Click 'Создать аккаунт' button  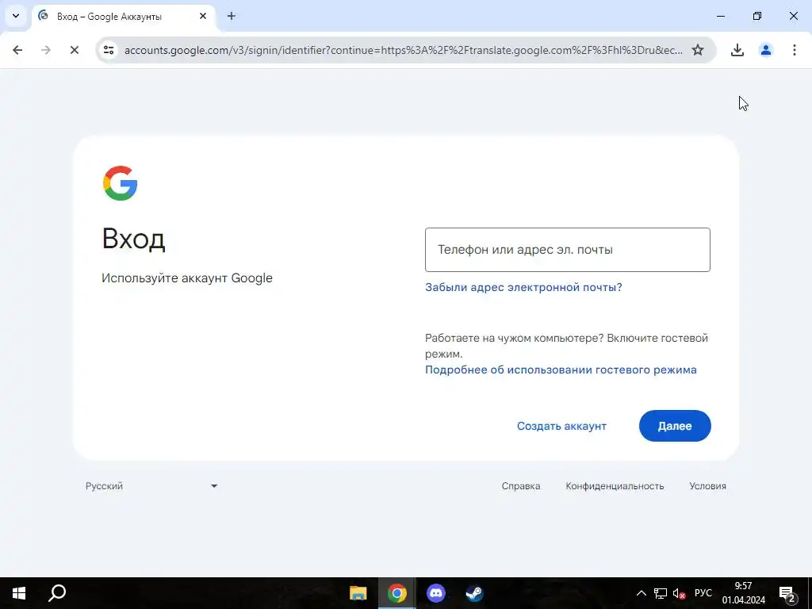(x=561, y=426)
